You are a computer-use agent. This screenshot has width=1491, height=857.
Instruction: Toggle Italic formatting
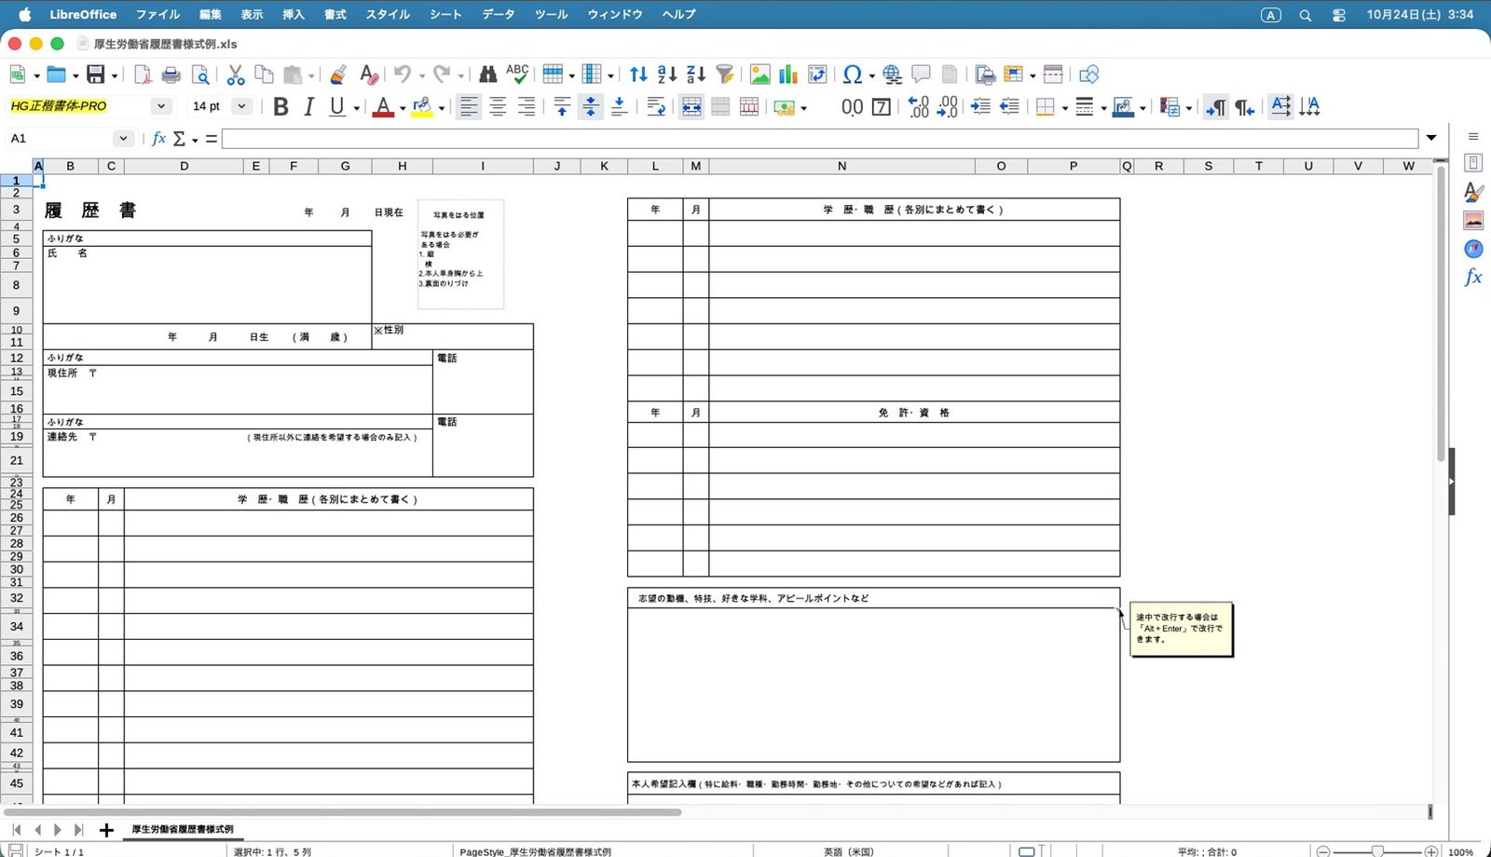click(x=309, y=106)
